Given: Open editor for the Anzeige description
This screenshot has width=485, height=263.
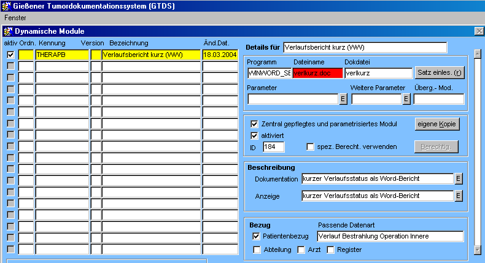Looking at the screenshot, I should click(x=458, y=196).
